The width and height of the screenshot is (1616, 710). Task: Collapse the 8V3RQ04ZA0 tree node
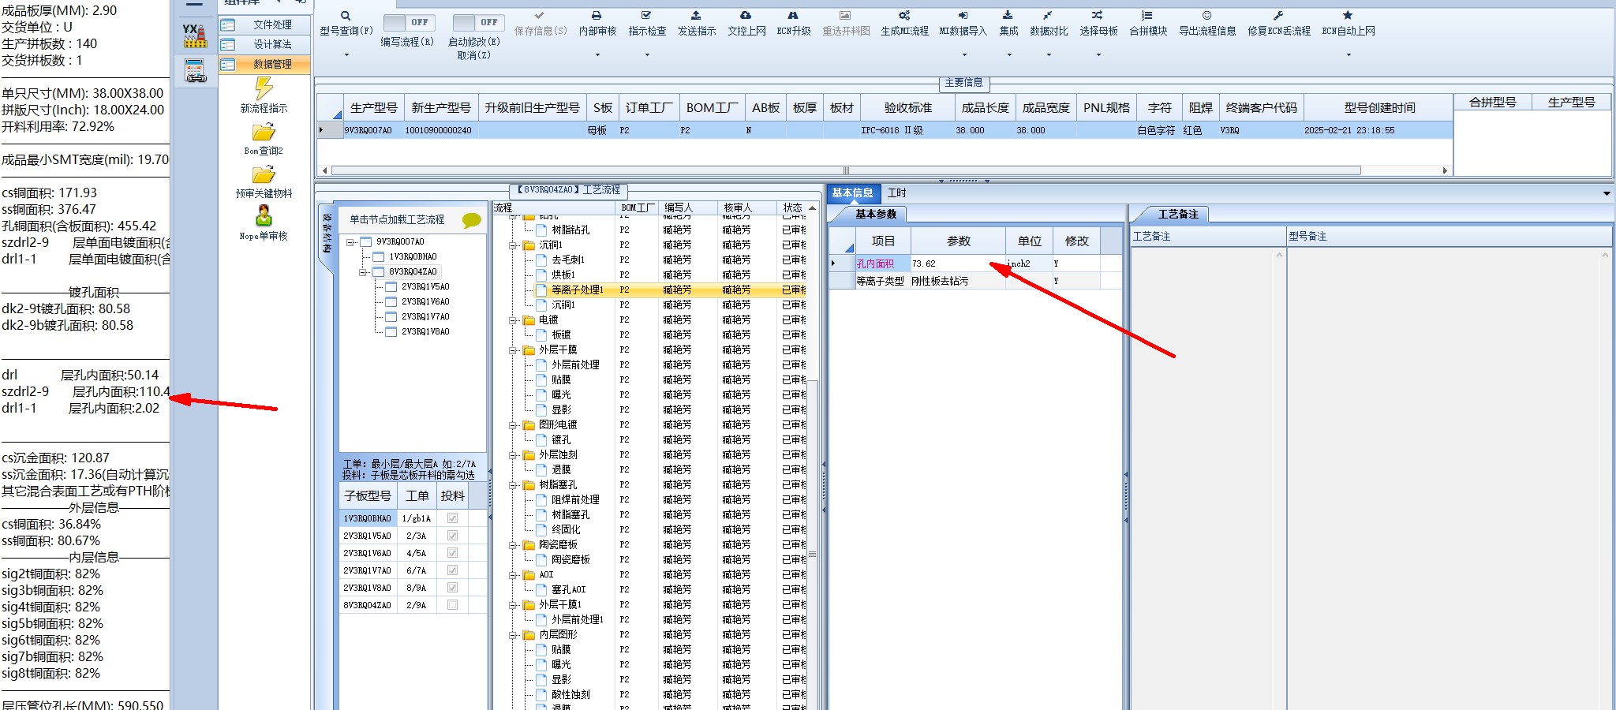coord(363,272)
